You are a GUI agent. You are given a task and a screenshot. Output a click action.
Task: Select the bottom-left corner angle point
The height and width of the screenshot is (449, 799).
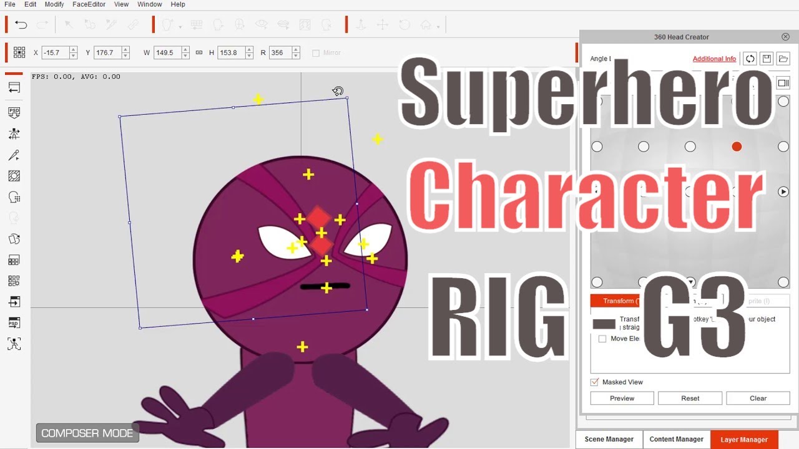[597, 282]
